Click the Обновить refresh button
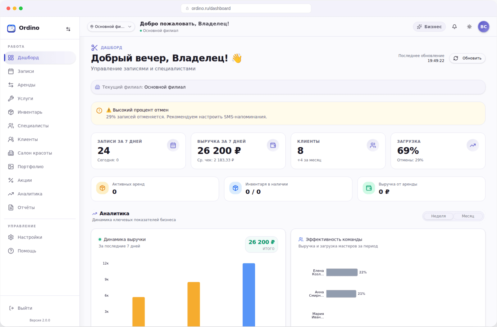 coord(467,58)
